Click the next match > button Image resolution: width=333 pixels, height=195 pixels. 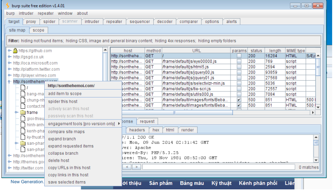[x=137, y=167]
